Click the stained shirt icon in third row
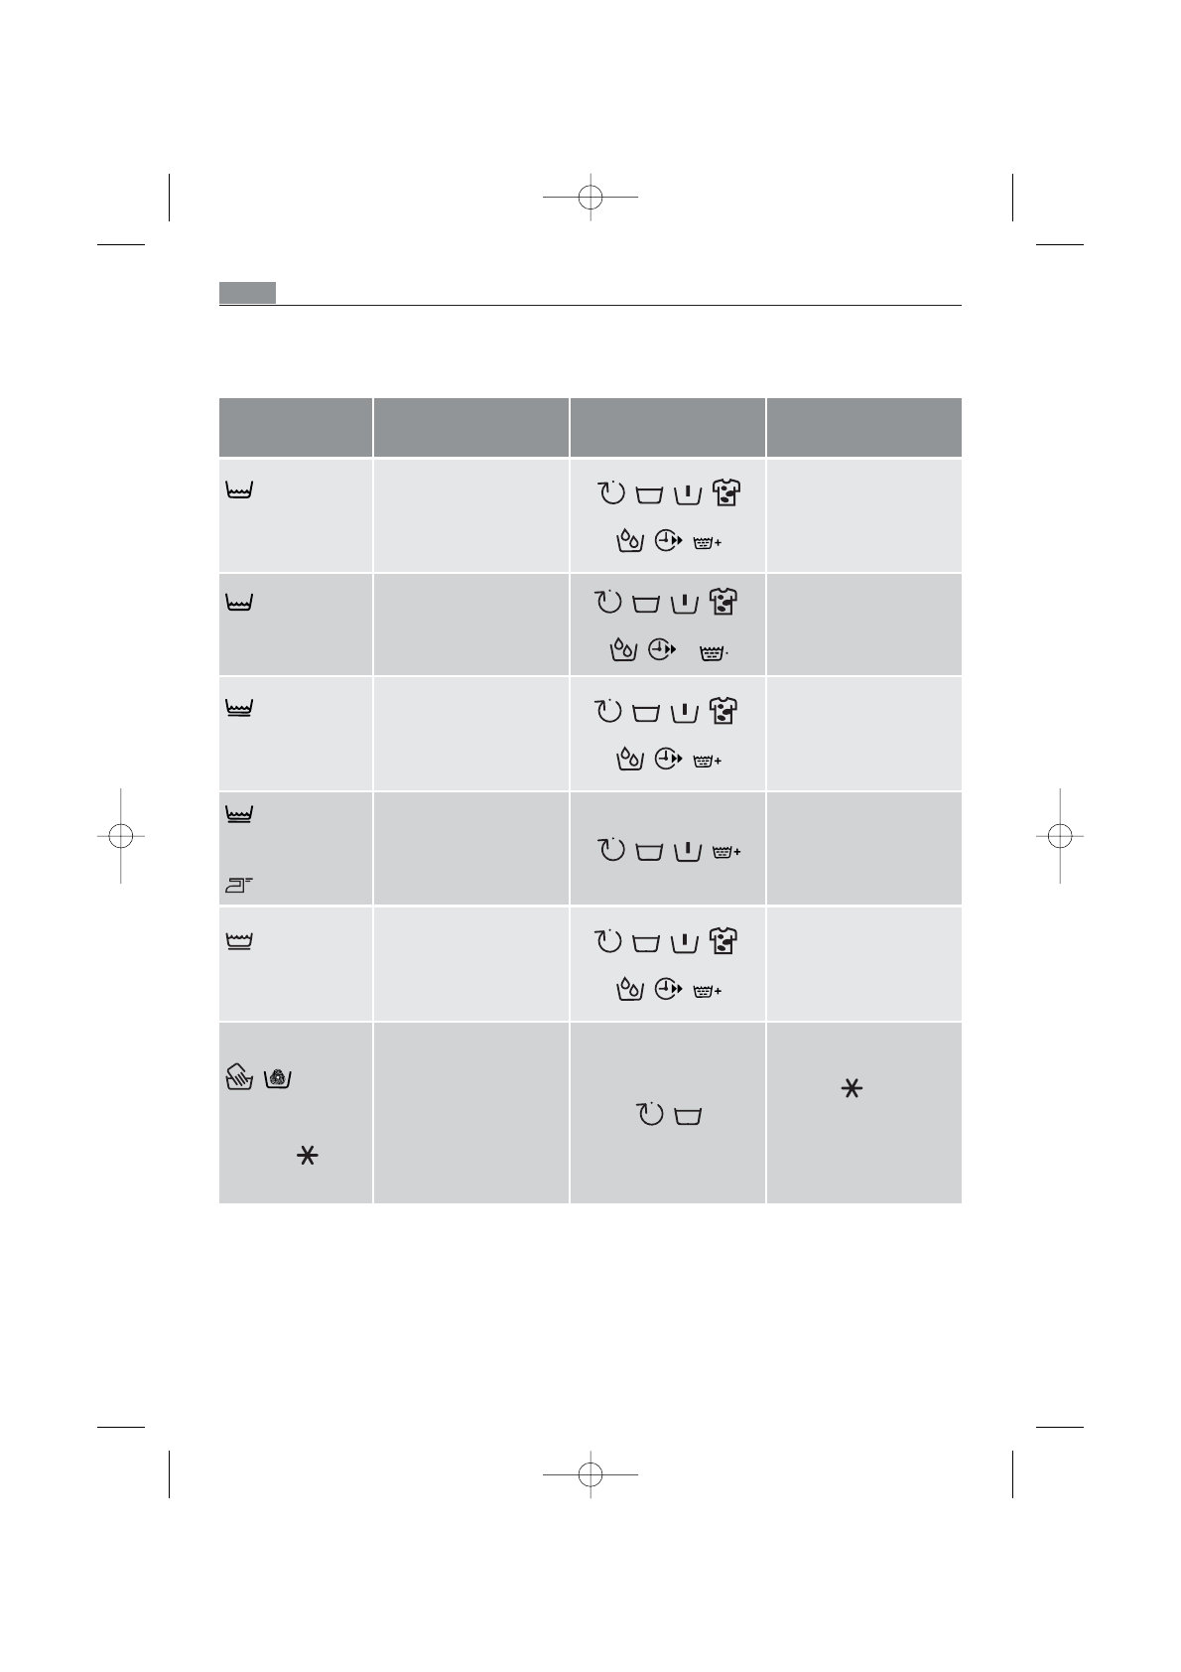 [x=726, y=711]
